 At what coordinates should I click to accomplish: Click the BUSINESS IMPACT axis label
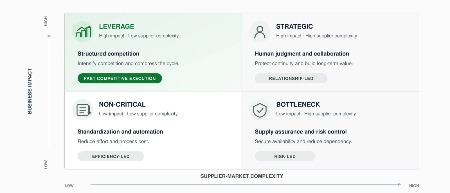30,91
